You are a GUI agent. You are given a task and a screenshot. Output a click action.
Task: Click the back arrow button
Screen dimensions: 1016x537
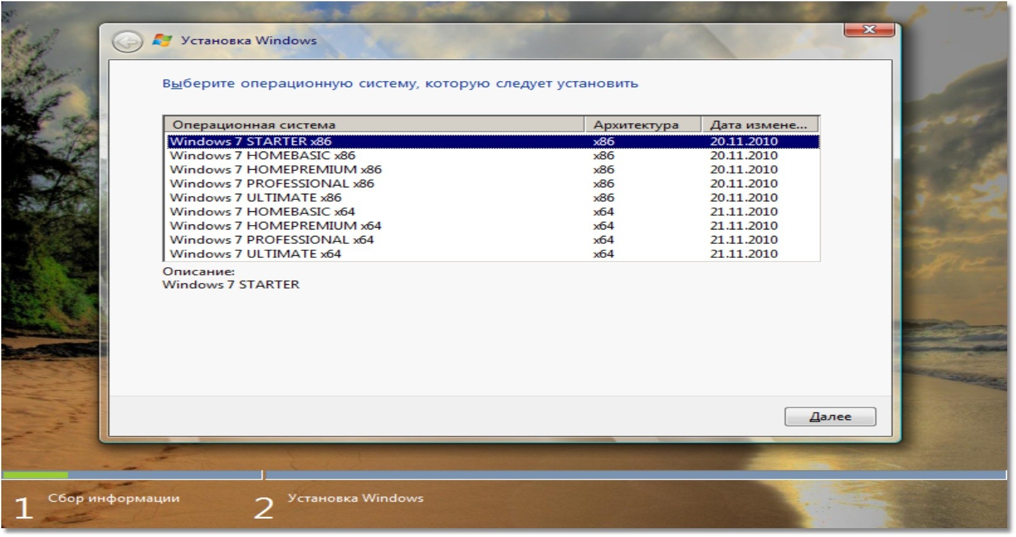tap(127, 42)
